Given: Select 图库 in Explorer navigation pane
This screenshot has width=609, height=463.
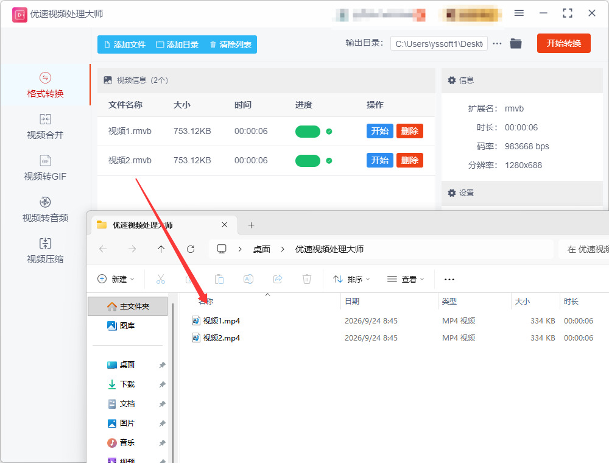Looking at the screenshot, I should click(x=121, y=325).
